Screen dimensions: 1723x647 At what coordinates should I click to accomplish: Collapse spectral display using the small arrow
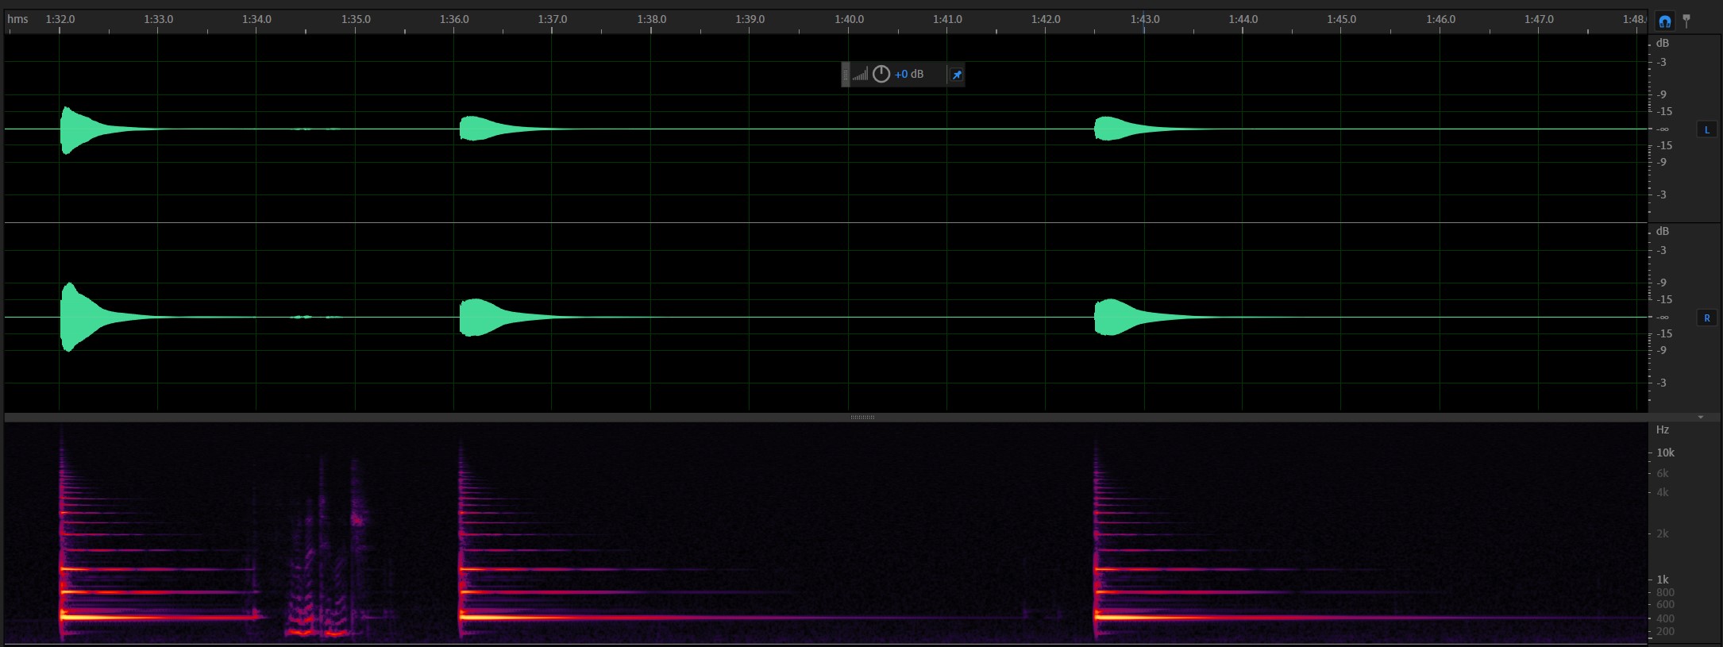click(1701, 417)
